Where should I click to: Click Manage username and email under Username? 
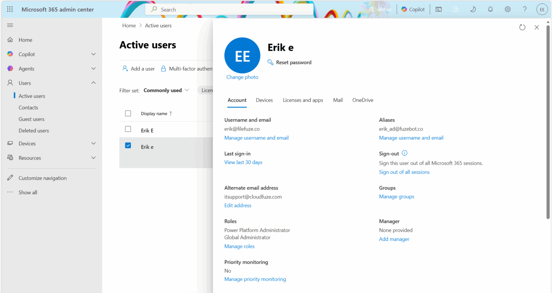[256, 138]
